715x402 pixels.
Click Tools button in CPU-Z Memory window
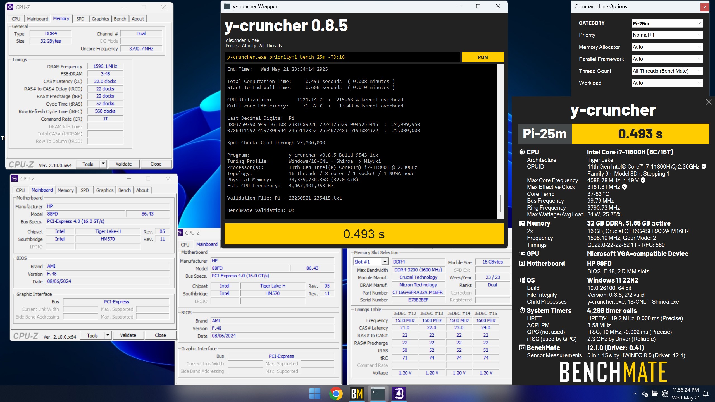88,164
